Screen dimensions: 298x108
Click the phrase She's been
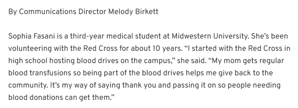click(x=269, y=36)
